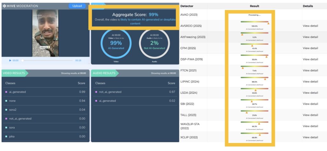The height and width of the screenshot is (151, 327).
Task: Open View detail for AVSRDD (2025)
Action: [310, 26]
